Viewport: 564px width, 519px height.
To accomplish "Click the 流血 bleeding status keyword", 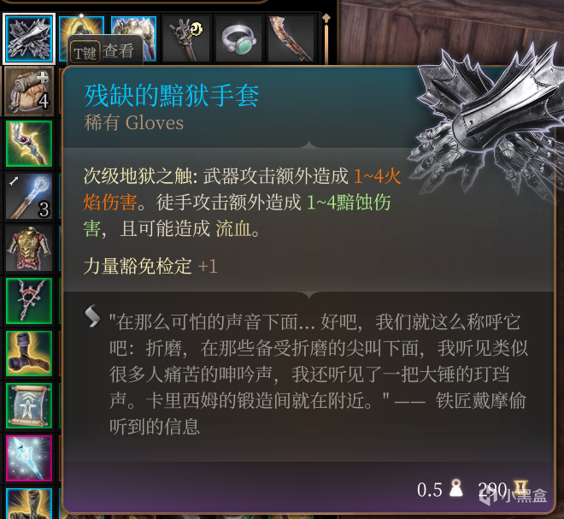I will (233, 228).
